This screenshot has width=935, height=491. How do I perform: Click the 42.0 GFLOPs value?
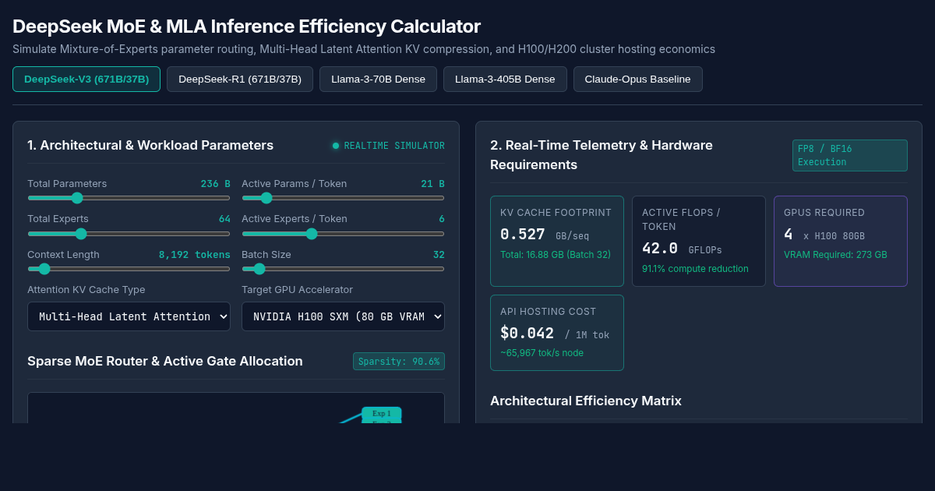point(682,249)
